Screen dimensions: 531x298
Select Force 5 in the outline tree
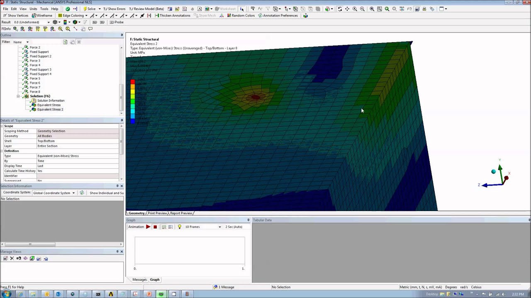[35, 79]
